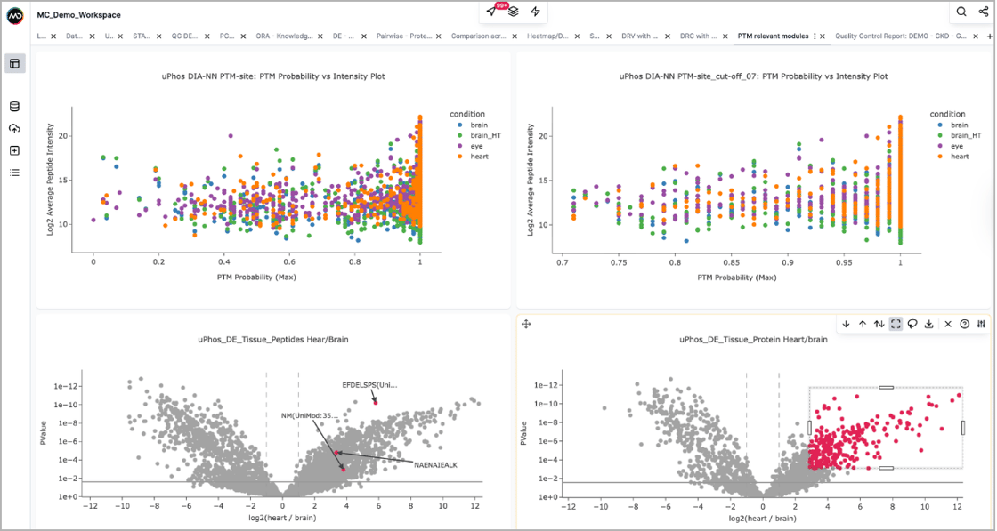Open the database icon in left sidebar
The height and width of the screenshot is (531, 997).
14,107
